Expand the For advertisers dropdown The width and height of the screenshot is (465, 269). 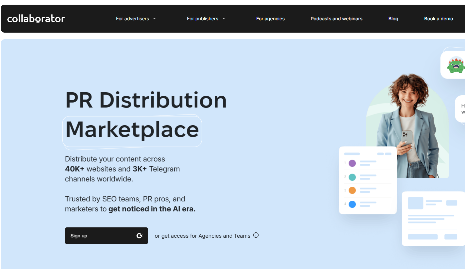click(136, 19)
